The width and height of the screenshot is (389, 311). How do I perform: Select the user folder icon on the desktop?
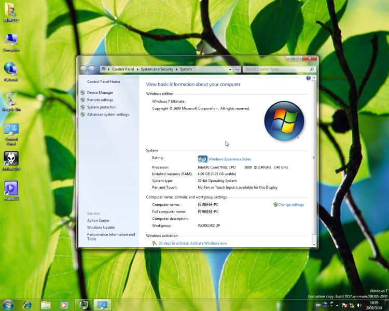(x=11, y=12)
